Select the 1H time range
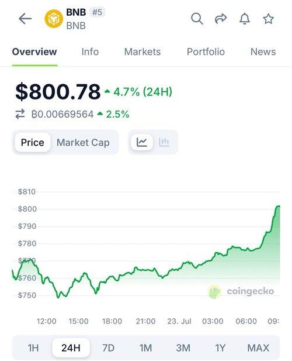 (x=33, y=348)
